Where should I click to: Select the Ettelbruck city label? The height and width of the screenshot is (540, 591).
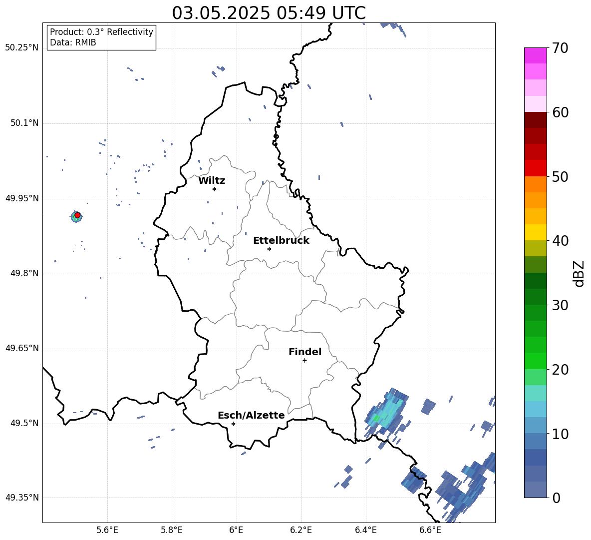point(281,241)
